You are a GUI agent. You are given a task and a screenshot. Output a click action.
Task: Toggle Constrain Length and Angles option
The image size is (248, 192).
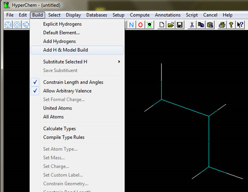coord(73,82)
